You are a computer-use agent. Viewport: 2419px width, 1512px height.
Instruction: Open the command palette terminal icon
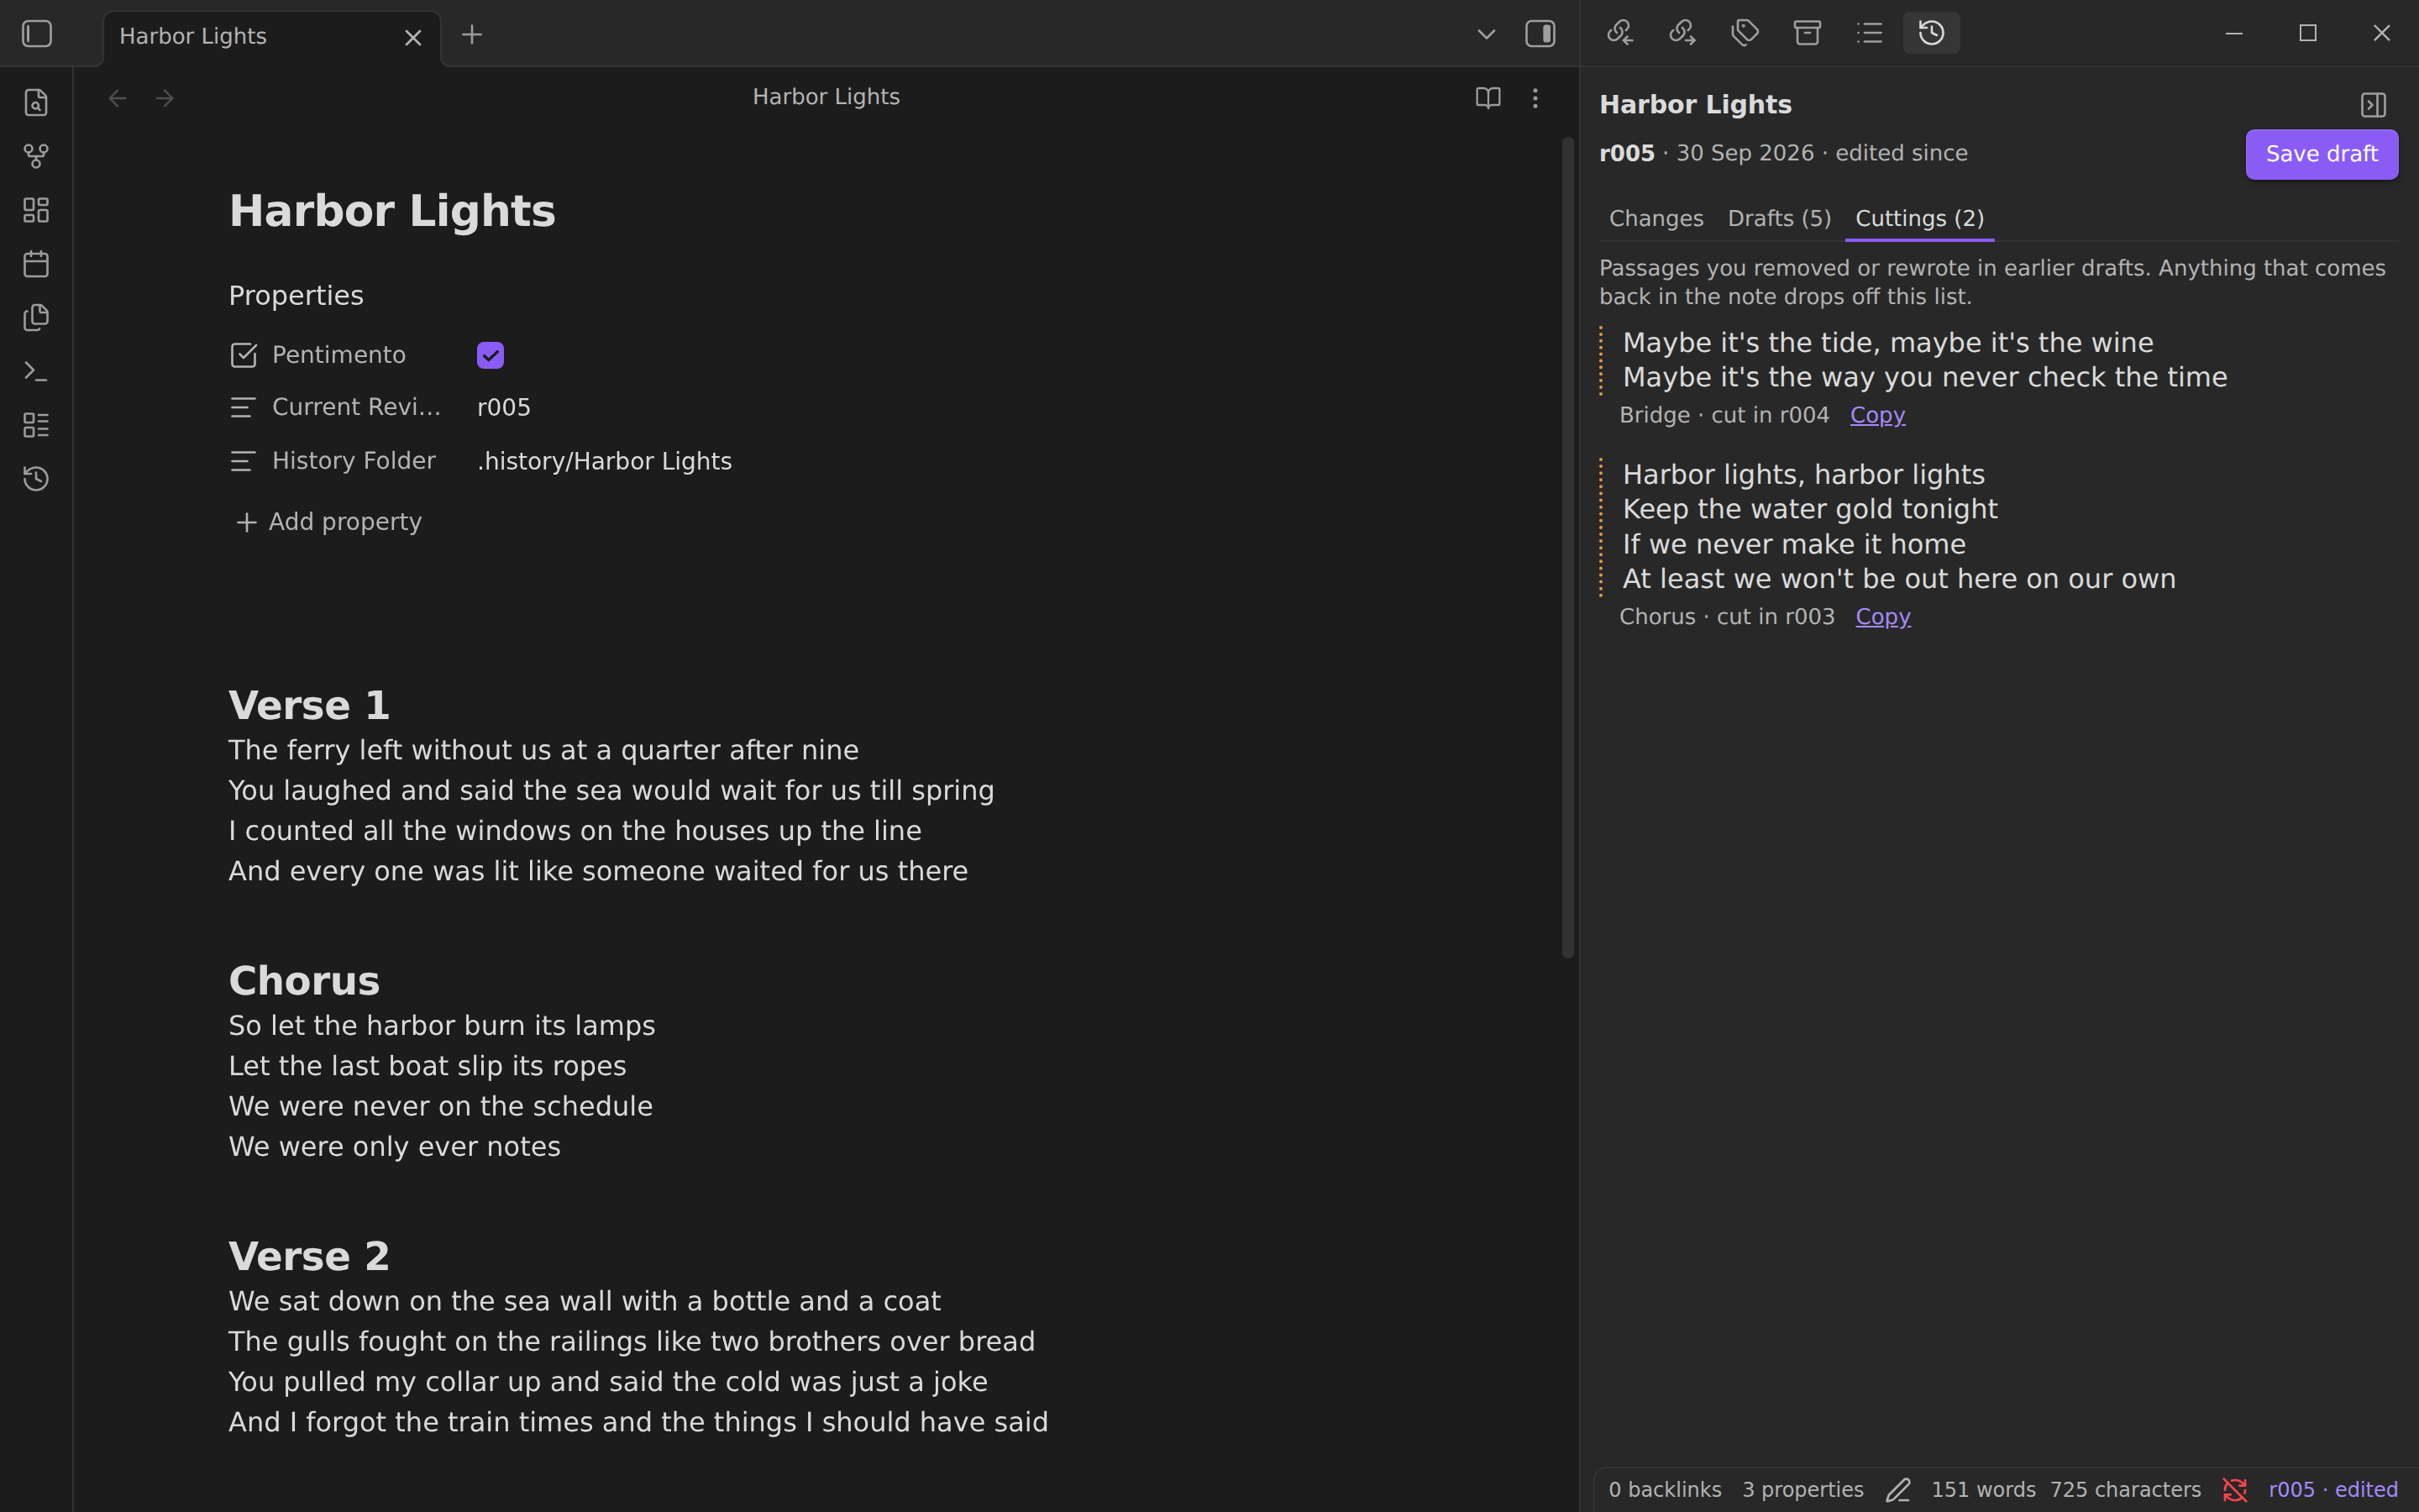pos(36,371)
